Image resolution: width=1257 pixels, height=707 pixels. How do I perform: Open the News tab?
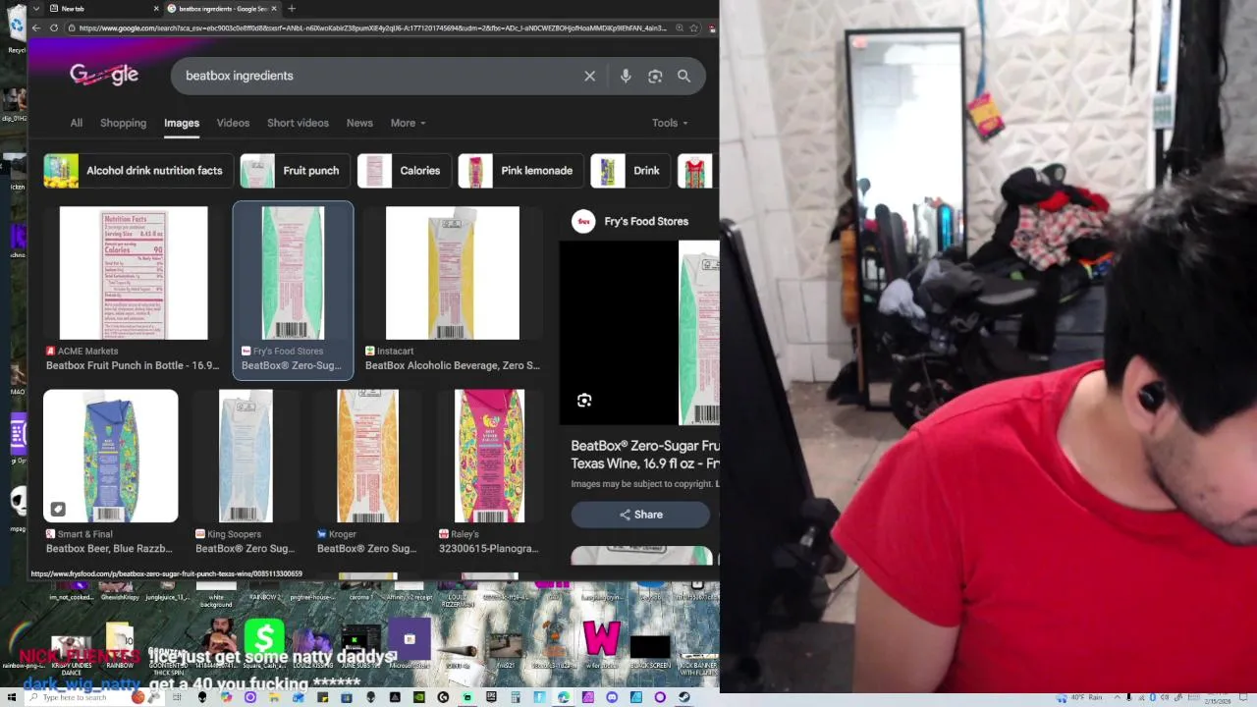(x=359, y=123)
